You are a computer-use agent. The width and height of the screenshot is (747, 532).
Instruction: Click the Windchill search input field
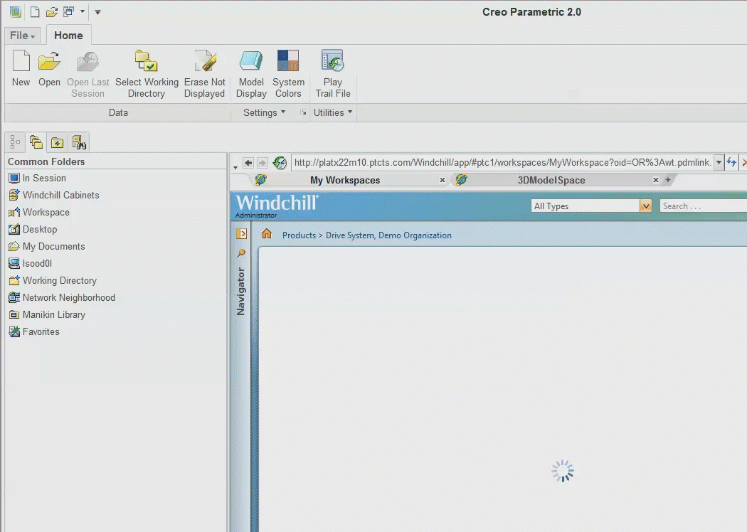point(701,206)
